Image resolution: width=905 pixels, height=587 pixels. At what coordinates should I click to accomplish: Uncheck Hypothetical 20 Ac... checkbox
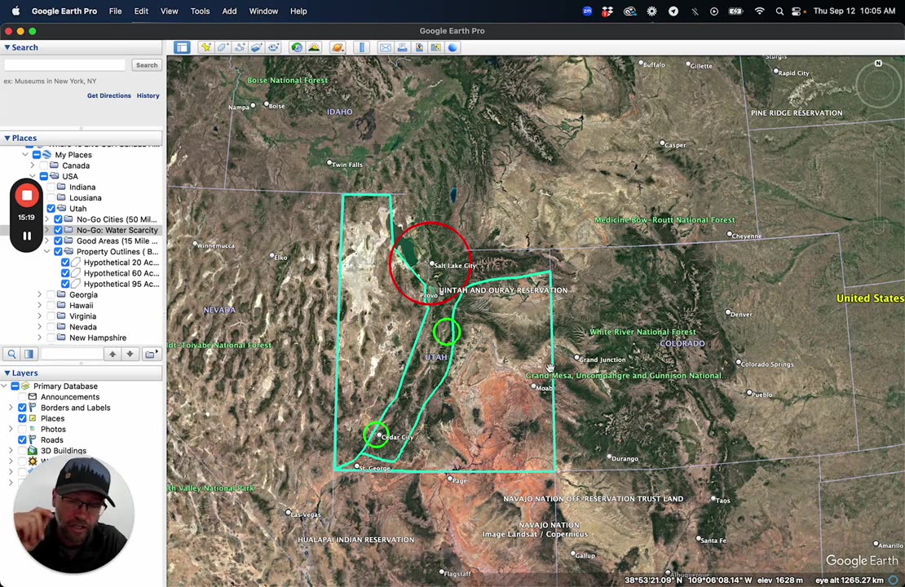coord(65,262)
